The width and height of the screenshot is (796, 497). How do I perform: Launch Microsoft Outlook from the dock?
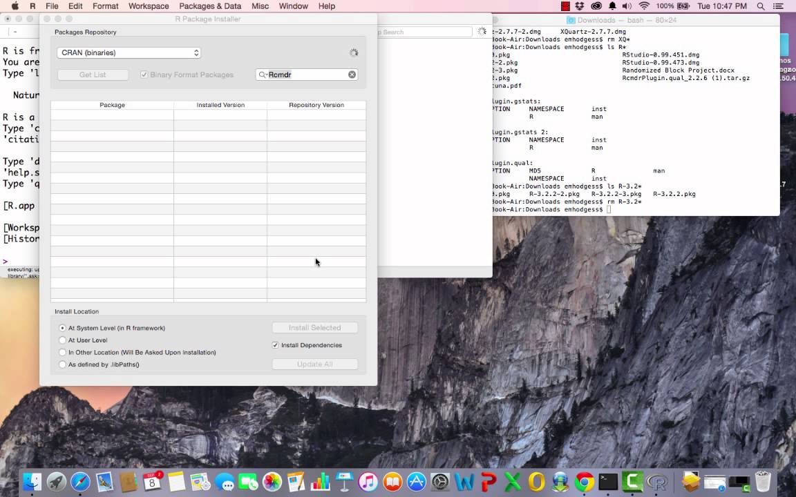536,482
